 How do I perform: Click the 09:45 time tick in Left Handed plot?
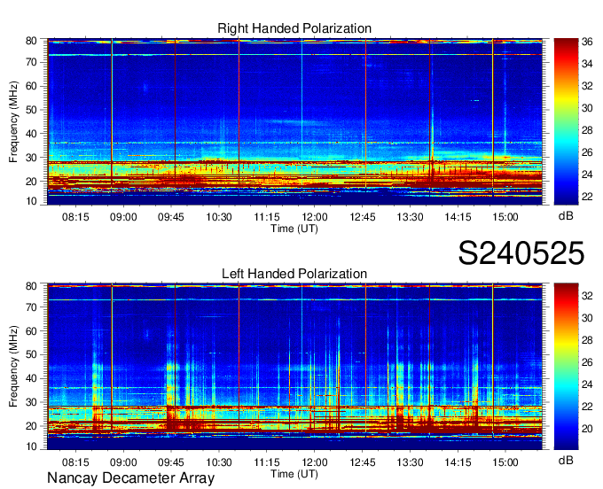171,462
